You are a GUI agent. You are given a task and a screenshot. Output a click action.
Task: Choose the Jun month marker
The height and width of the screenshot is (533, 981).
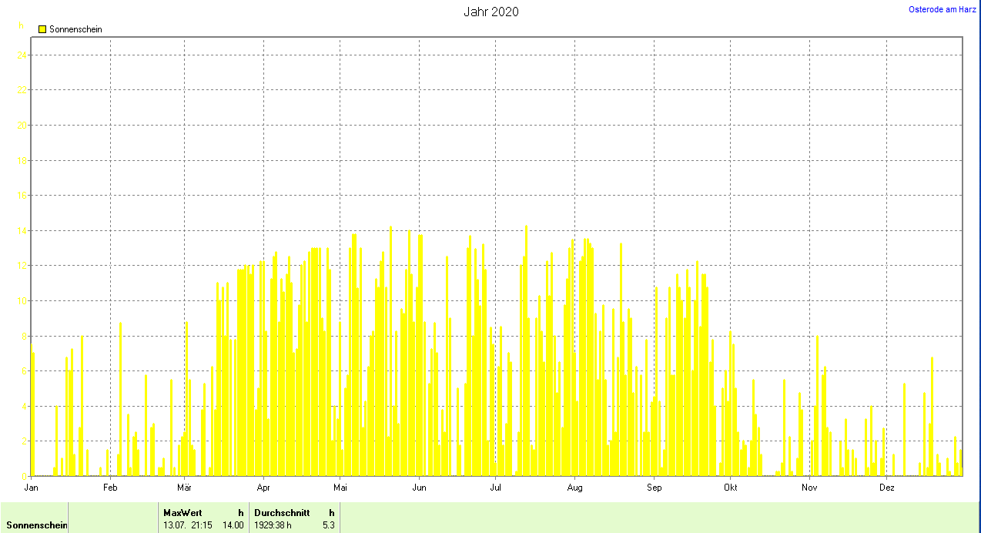[x=419, y=488]
